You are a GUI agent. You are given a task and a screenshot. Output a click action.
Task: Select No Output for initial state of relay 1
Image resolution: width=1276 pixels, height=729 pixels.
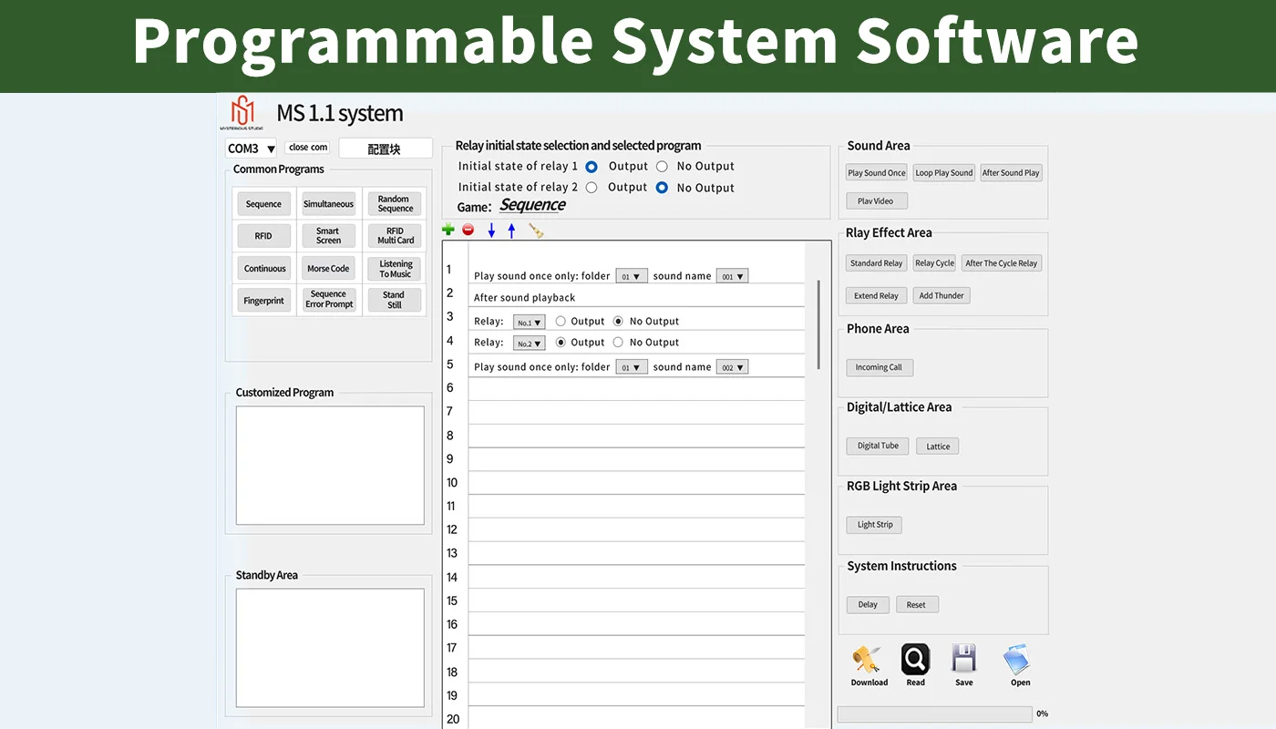[x=662, y=167]
